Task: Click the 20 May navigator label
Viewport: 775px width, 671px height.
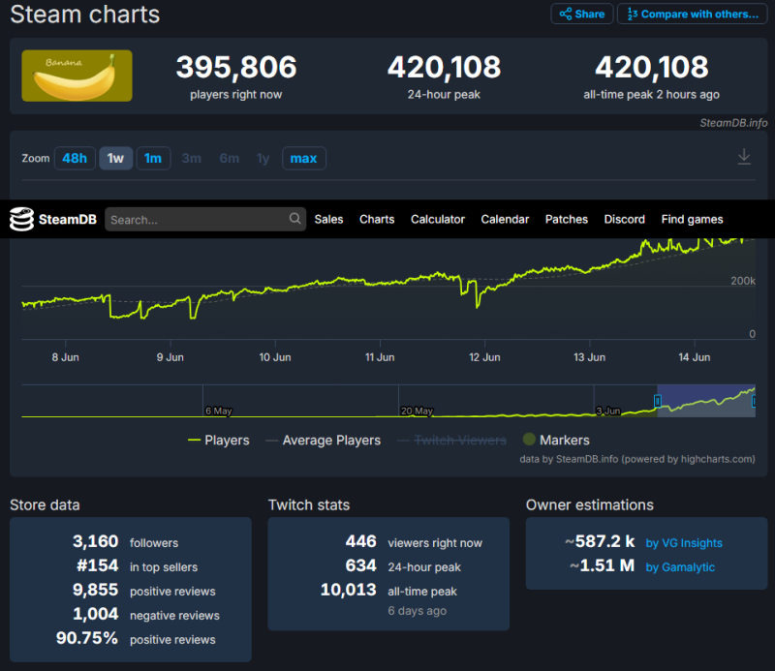Action: point(417,411)
